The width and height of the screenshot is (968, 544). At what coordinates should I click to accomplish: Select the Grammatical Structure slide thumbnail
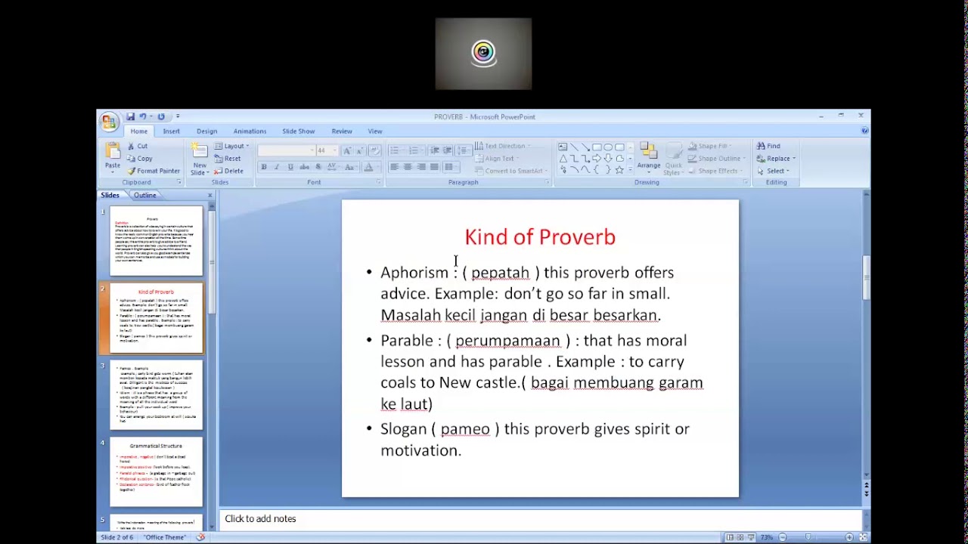(156, 471)
